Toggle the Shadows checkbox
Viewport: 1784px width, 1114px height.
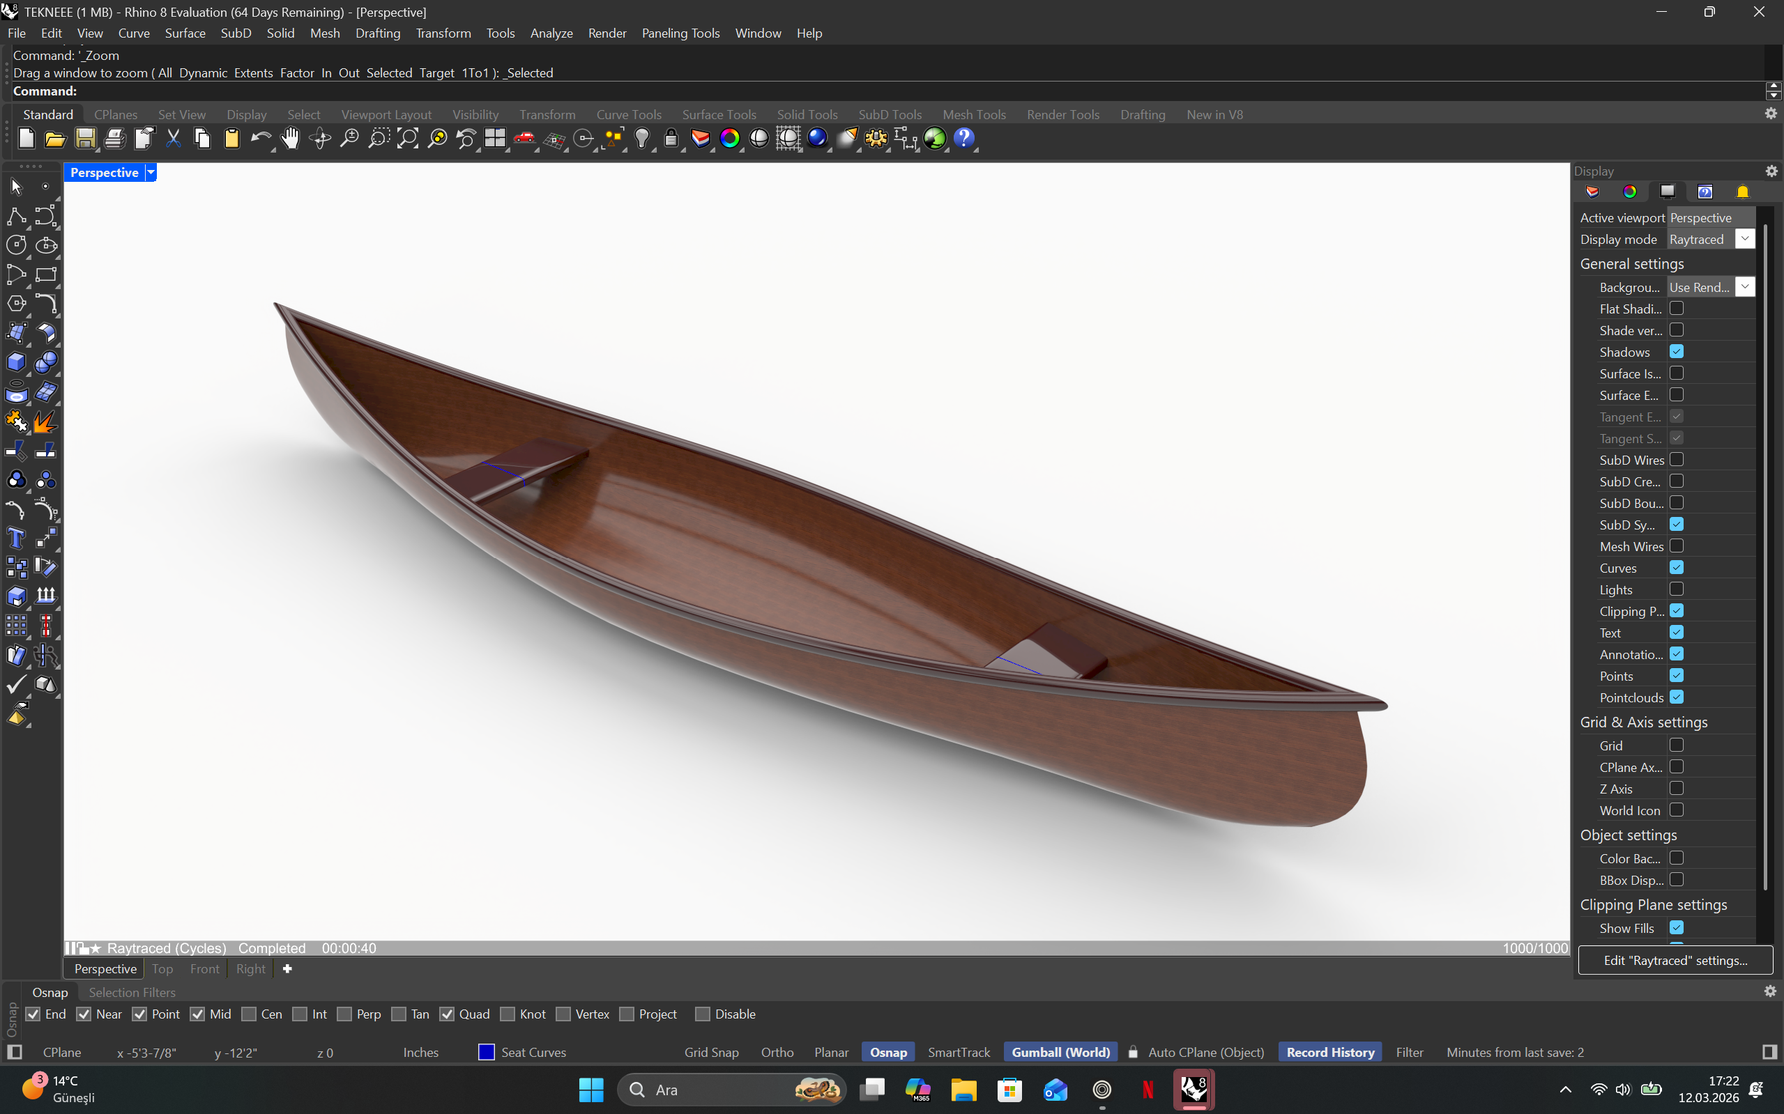coord(1676,351)
